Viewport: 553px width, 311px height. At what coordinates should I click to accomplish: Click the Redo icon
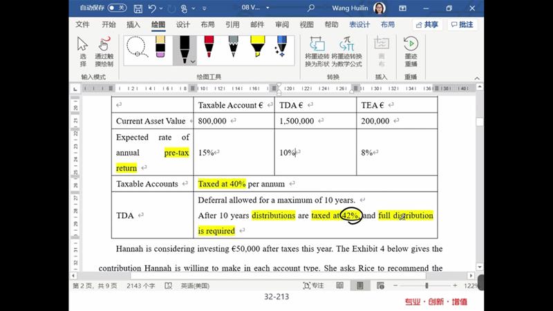coord(171,8)
